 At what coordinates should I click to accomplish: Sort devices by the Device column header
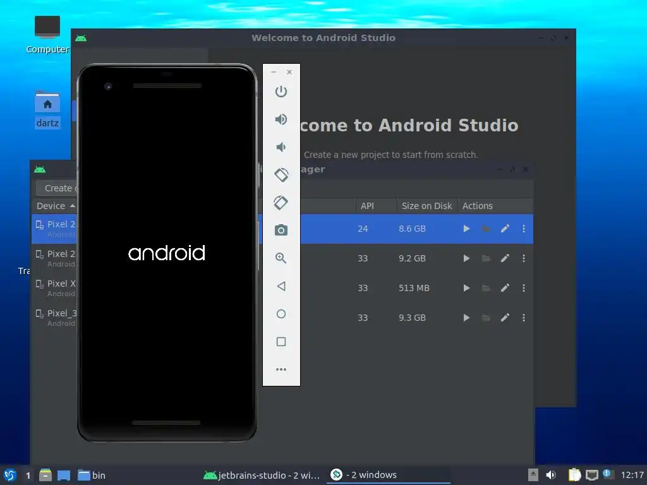(55, 206)
